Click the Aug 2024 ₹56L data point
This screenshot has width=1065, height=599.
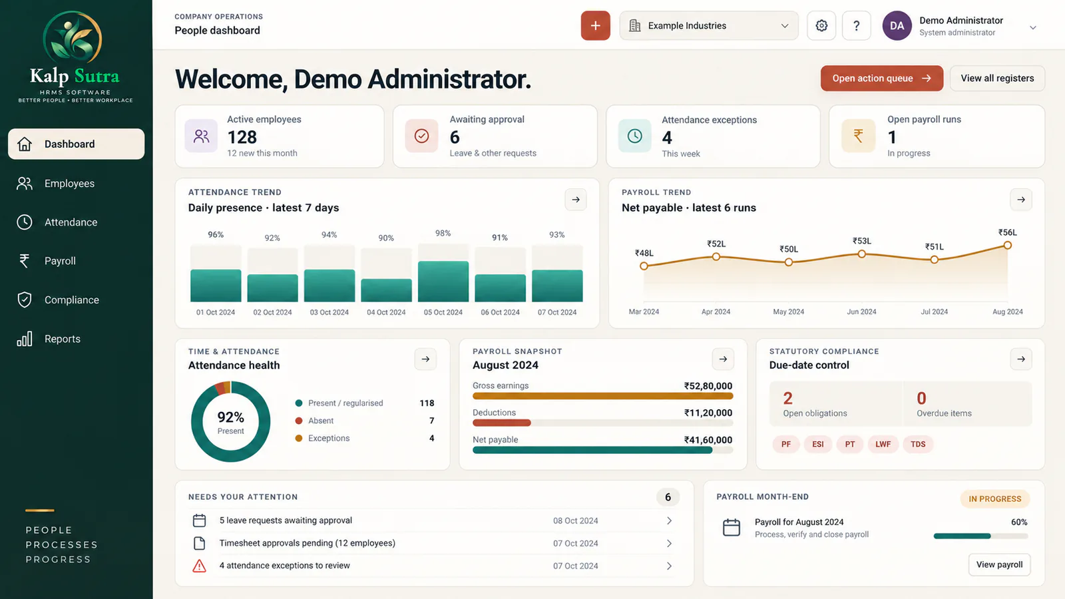tap(1008, 245)
